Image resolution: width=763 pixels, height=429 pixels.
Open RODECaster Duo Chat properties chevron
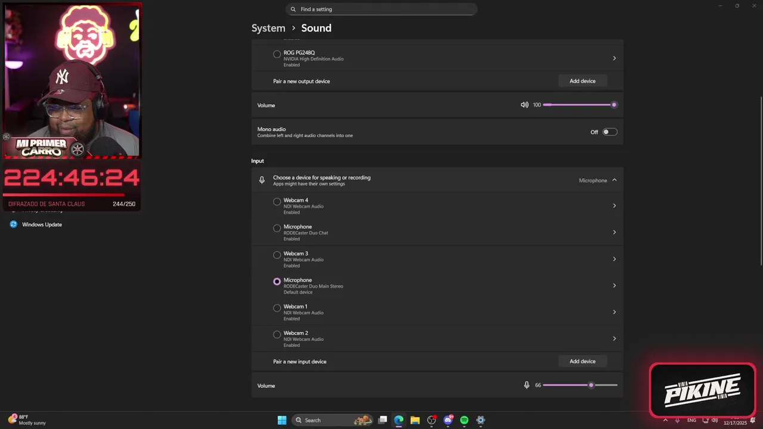[x=614, y=232]
